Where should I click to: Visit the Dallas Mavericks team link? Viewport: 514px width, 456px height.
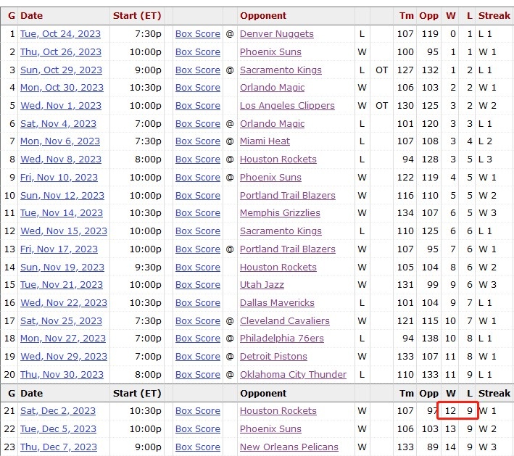pyautogui.click(x=277, y=303)
